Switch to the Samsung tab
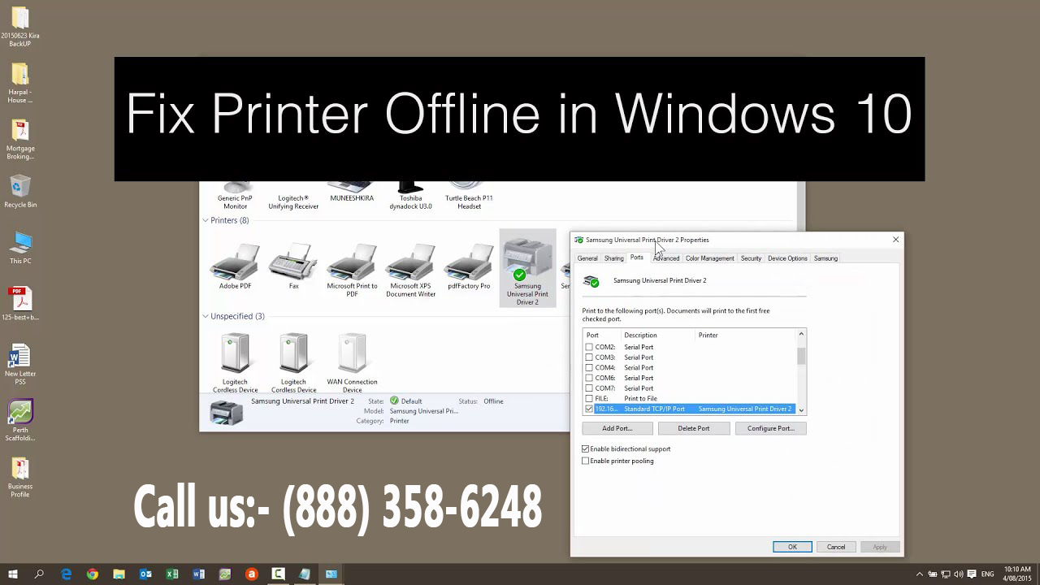Image resolution: width=1040 pixels, height=585 pixels. tap(825, 258)
